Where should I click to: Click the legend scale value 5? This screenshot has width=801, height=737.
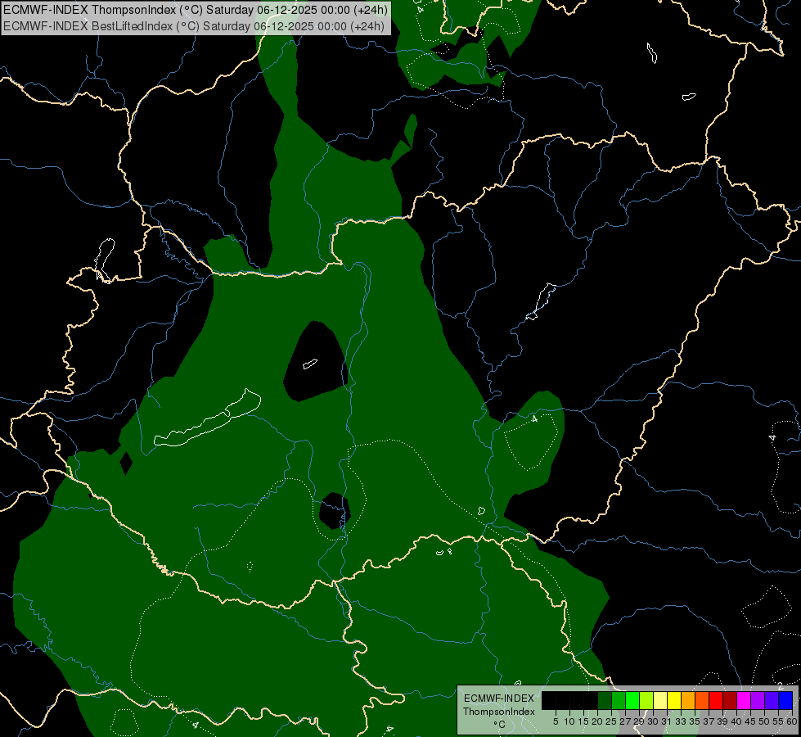[x=556, y=721]
